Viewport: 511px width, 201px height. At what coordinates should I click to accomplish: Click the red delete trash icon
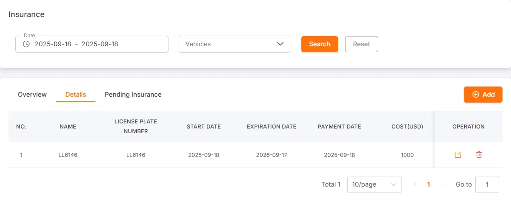[x=479, y=155]
